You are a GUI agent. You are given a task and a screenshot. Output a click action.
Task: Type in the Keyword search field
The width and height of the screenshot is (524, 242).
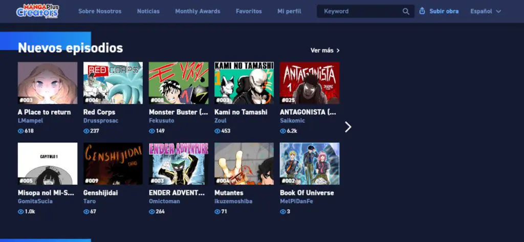pyautogui.click(x=361, y=11)
